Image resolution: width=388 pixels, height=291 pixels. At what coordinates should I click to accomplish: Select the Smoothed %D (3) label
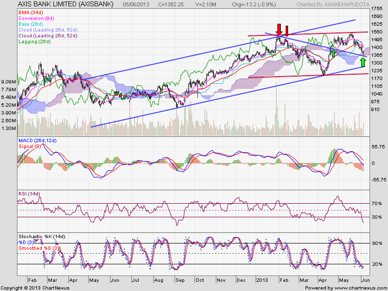[39, 248]
